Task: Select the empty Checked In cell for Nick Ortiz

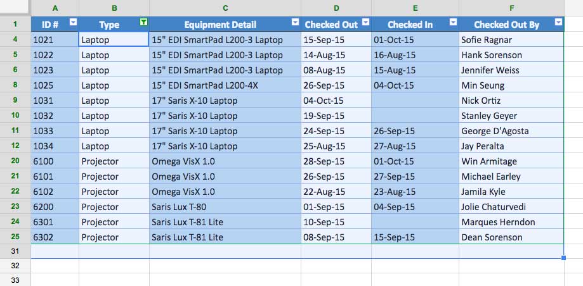Action: point(415,101)
